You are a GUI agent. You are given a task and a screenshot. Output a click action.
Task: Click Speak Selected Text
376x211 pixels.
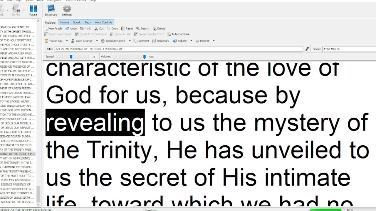(149, 34)
